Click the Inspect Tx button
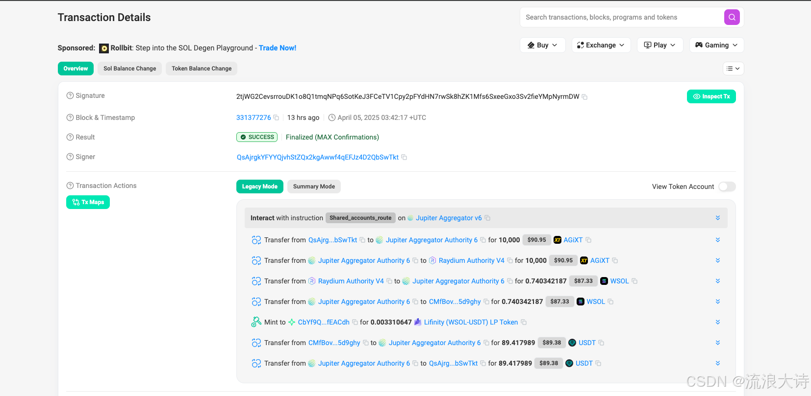811x396 pixels. coord(711,96)
